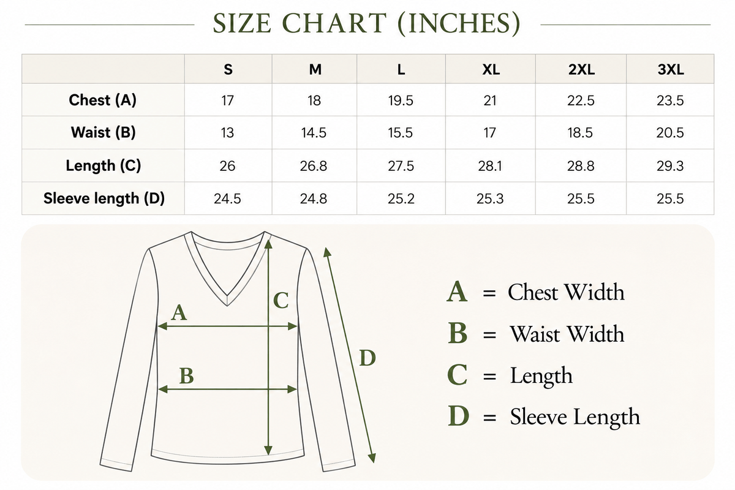Click the V-neck collar of the sweater
The width and height of the screenshot is (735, 490).
pos(228,268)
